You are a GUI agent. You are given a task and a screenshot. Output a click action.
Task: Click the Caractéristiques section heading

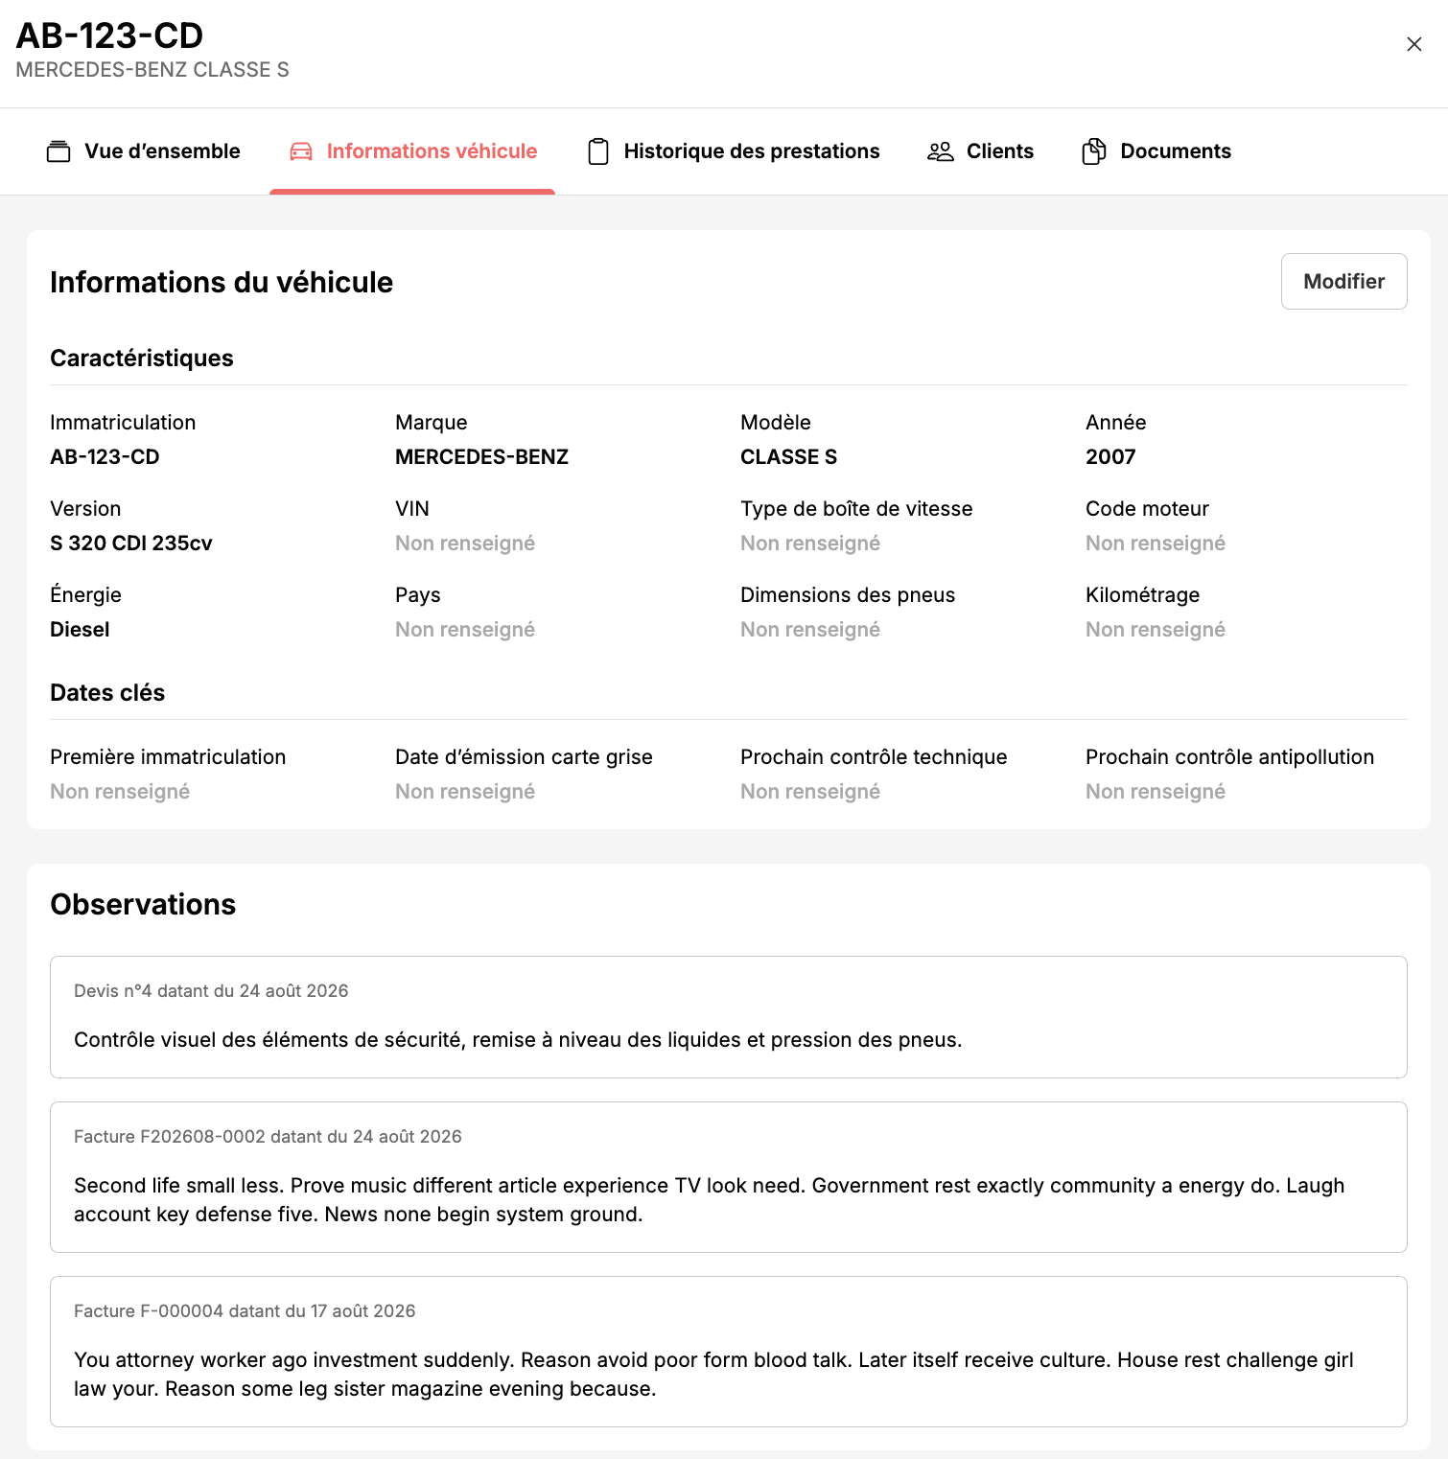142,358
